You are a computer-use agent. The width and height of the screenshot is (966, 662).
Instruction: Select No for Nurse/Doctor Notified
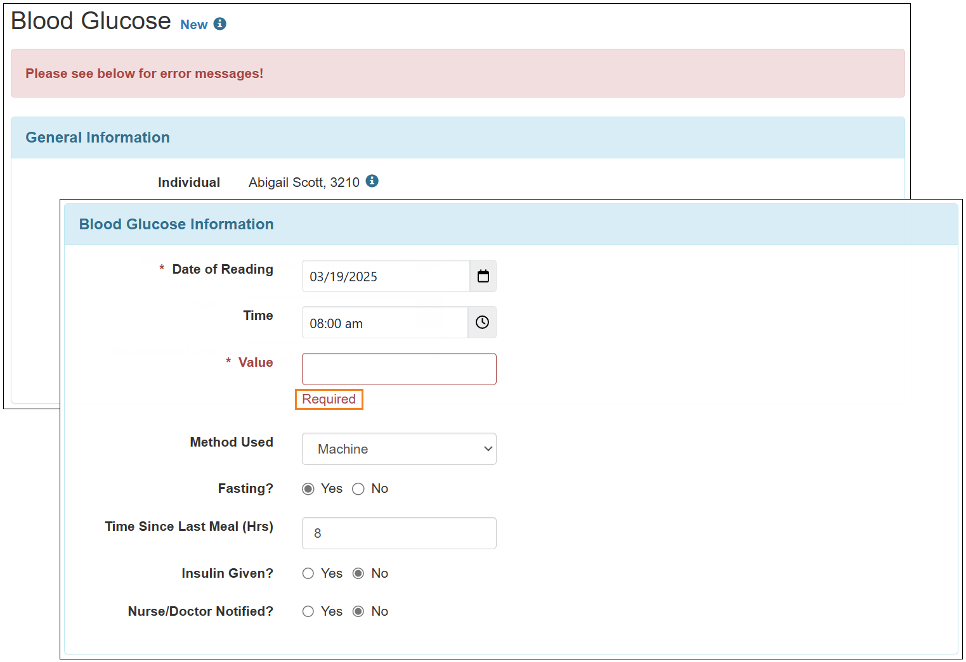click(358, 611)
